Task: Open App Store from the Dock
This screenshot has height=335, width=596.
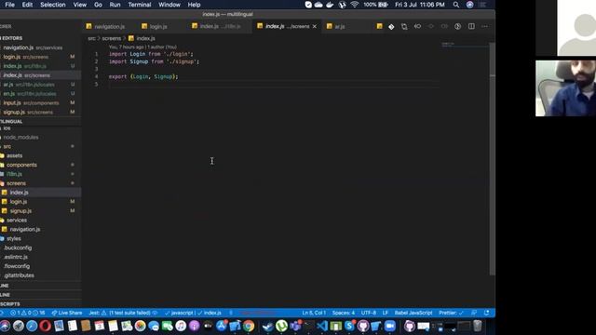Action: (222, 326)
